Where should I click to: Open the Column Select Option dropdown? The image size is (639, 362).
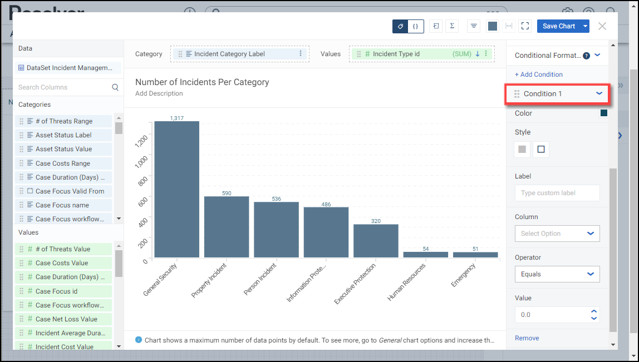(557, 234)
